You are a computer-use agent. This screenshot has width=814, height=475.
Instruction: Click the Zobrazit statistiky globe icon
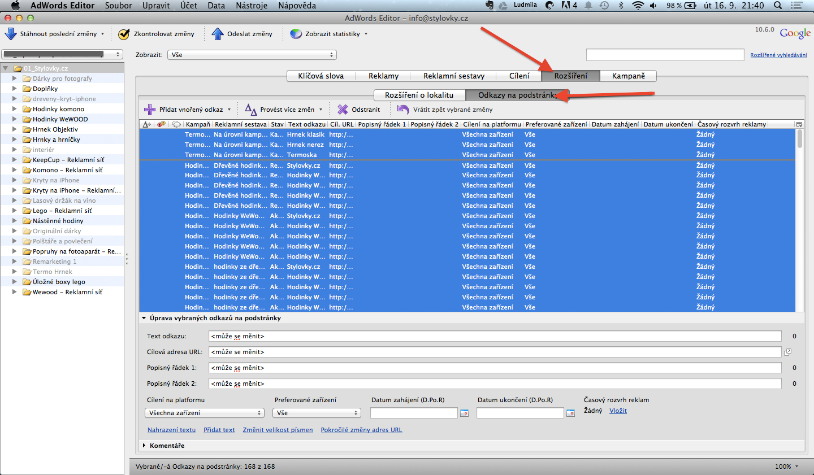[296, 34]
